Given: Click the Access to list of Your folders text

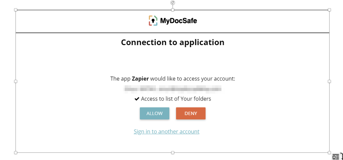Looking at the screenshot, I should [x=176, y=99].
